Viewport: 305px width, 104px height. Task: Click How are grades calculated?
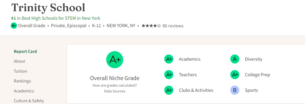click(x=115, y=85)
